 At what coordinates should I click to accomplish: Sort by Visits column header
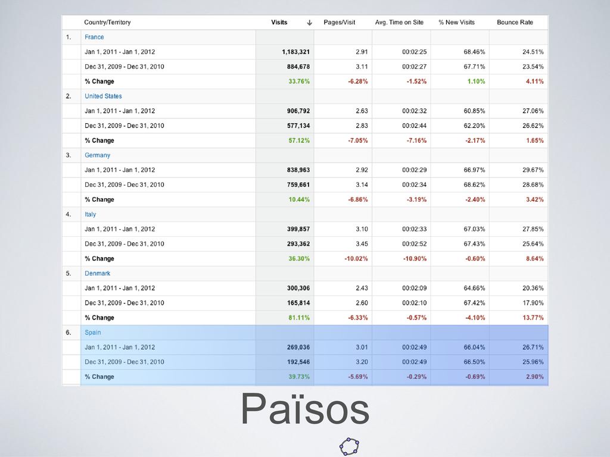[x=279, y=22]
